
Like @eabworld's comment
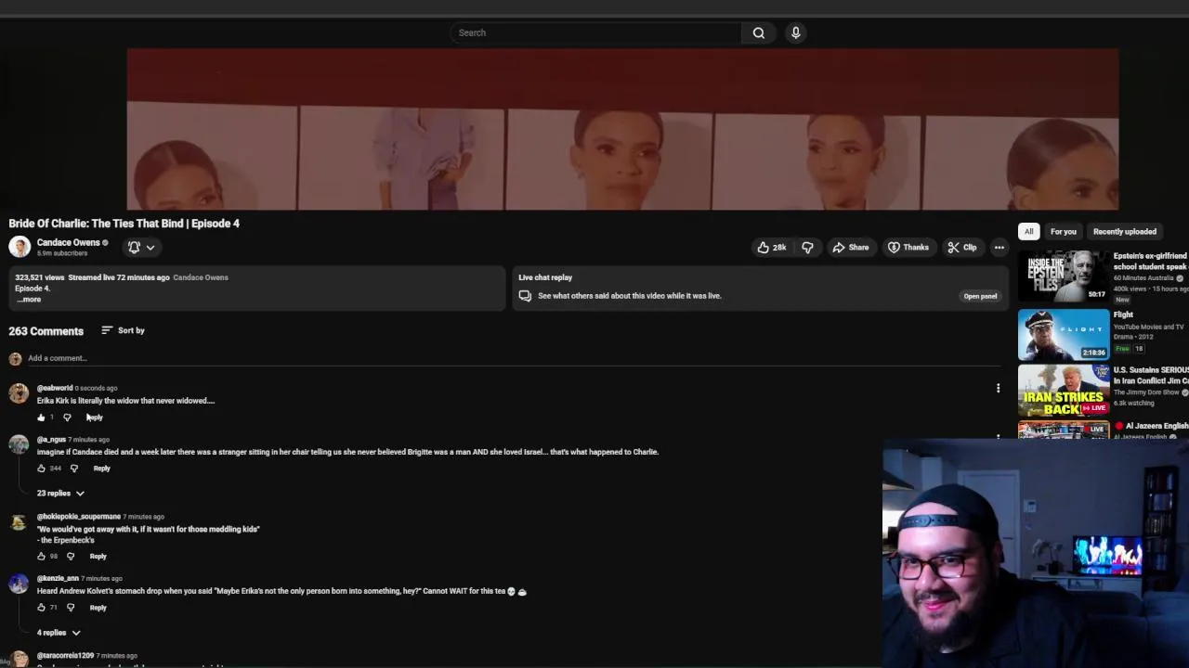(41, 417)
